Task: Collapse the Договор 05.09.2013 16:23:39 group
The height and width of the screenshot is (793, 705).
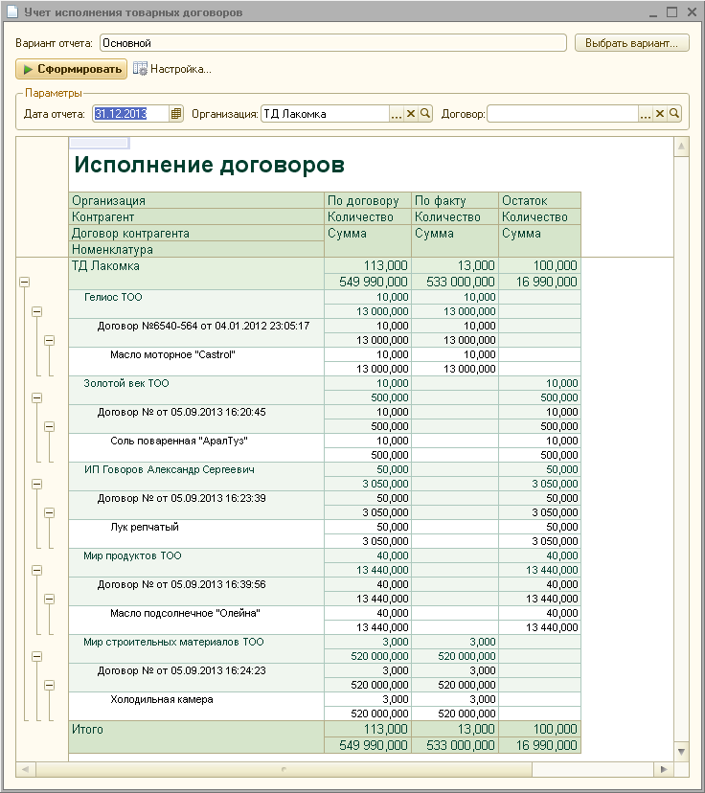Action: pyautogui.click(x=50, y=512)
